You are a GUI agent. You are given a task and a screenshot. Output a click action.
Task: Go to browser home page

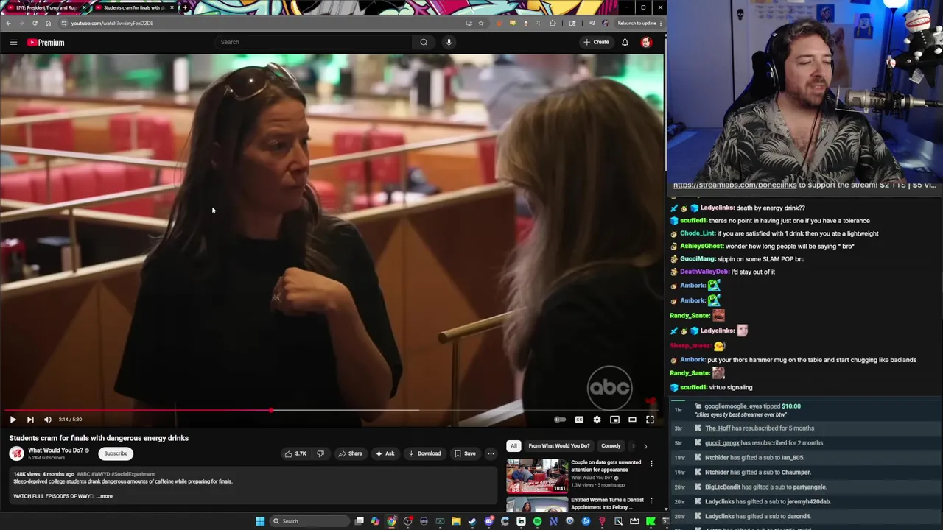(x=48, y=23)
